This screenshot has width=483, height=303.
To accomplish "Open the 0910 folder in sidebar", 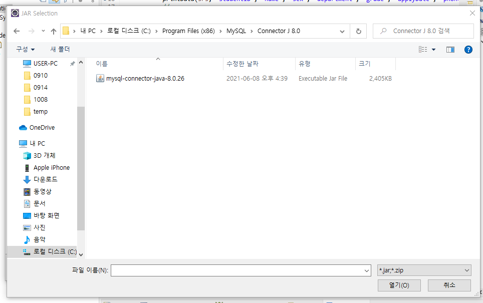I will [41, 76].
